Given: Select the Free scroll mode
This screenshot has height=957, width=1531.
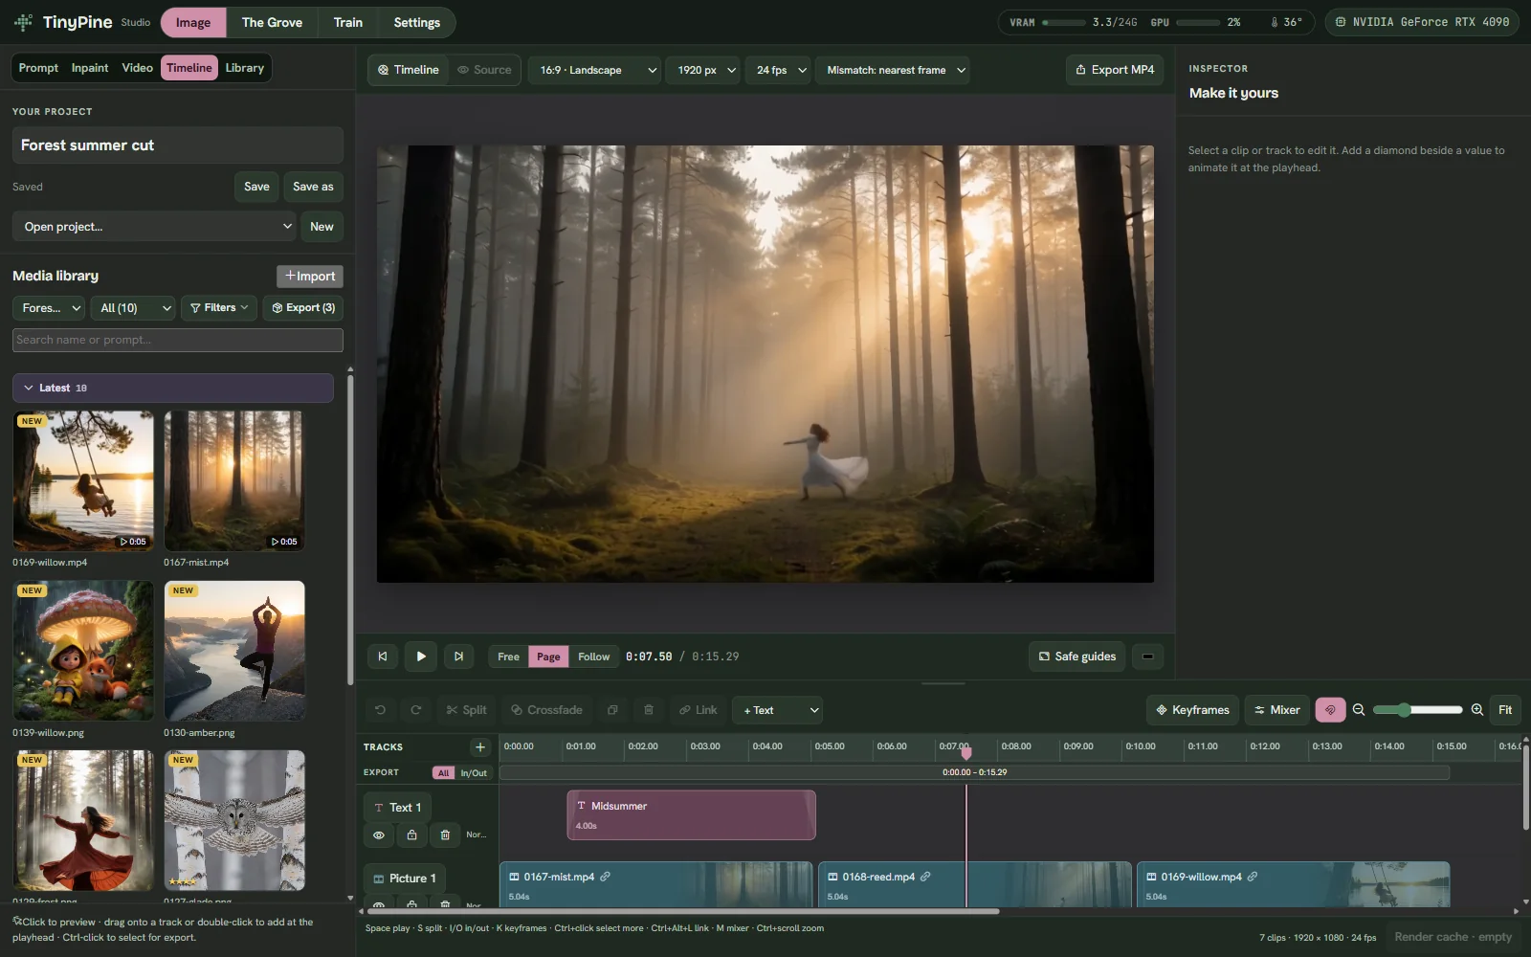Looking at the screenshot, I should (508, 657).
